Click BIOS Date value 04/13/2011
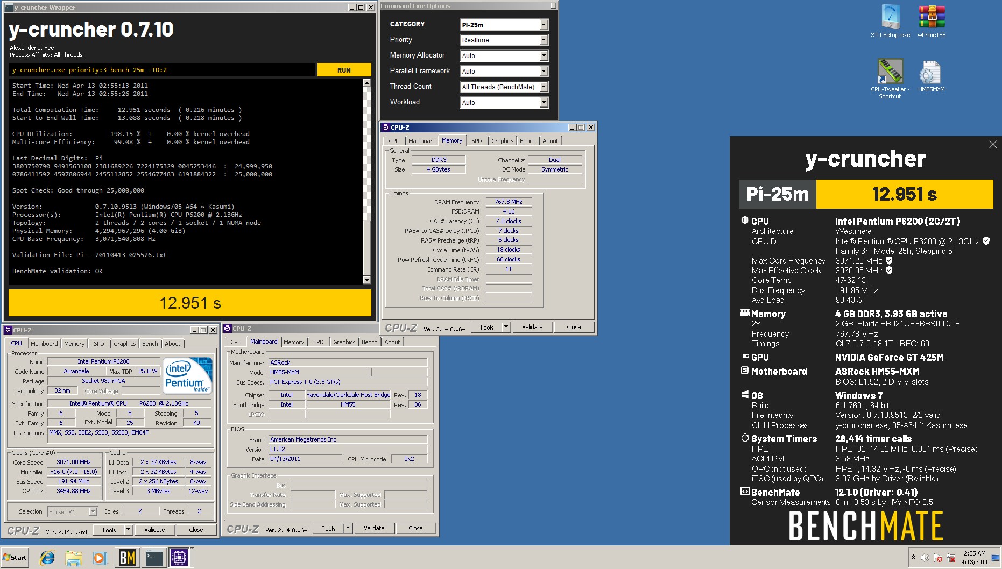1002x569 pixels. tap(305, 459)
